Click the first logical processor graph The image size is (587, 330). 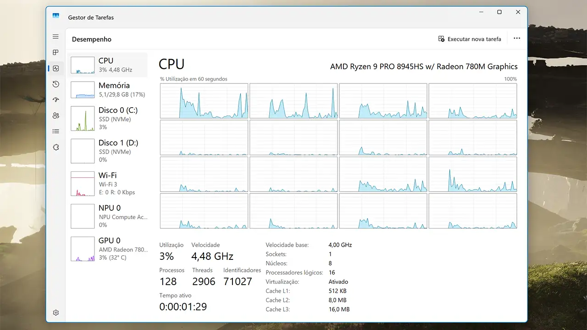click(204, 101)
